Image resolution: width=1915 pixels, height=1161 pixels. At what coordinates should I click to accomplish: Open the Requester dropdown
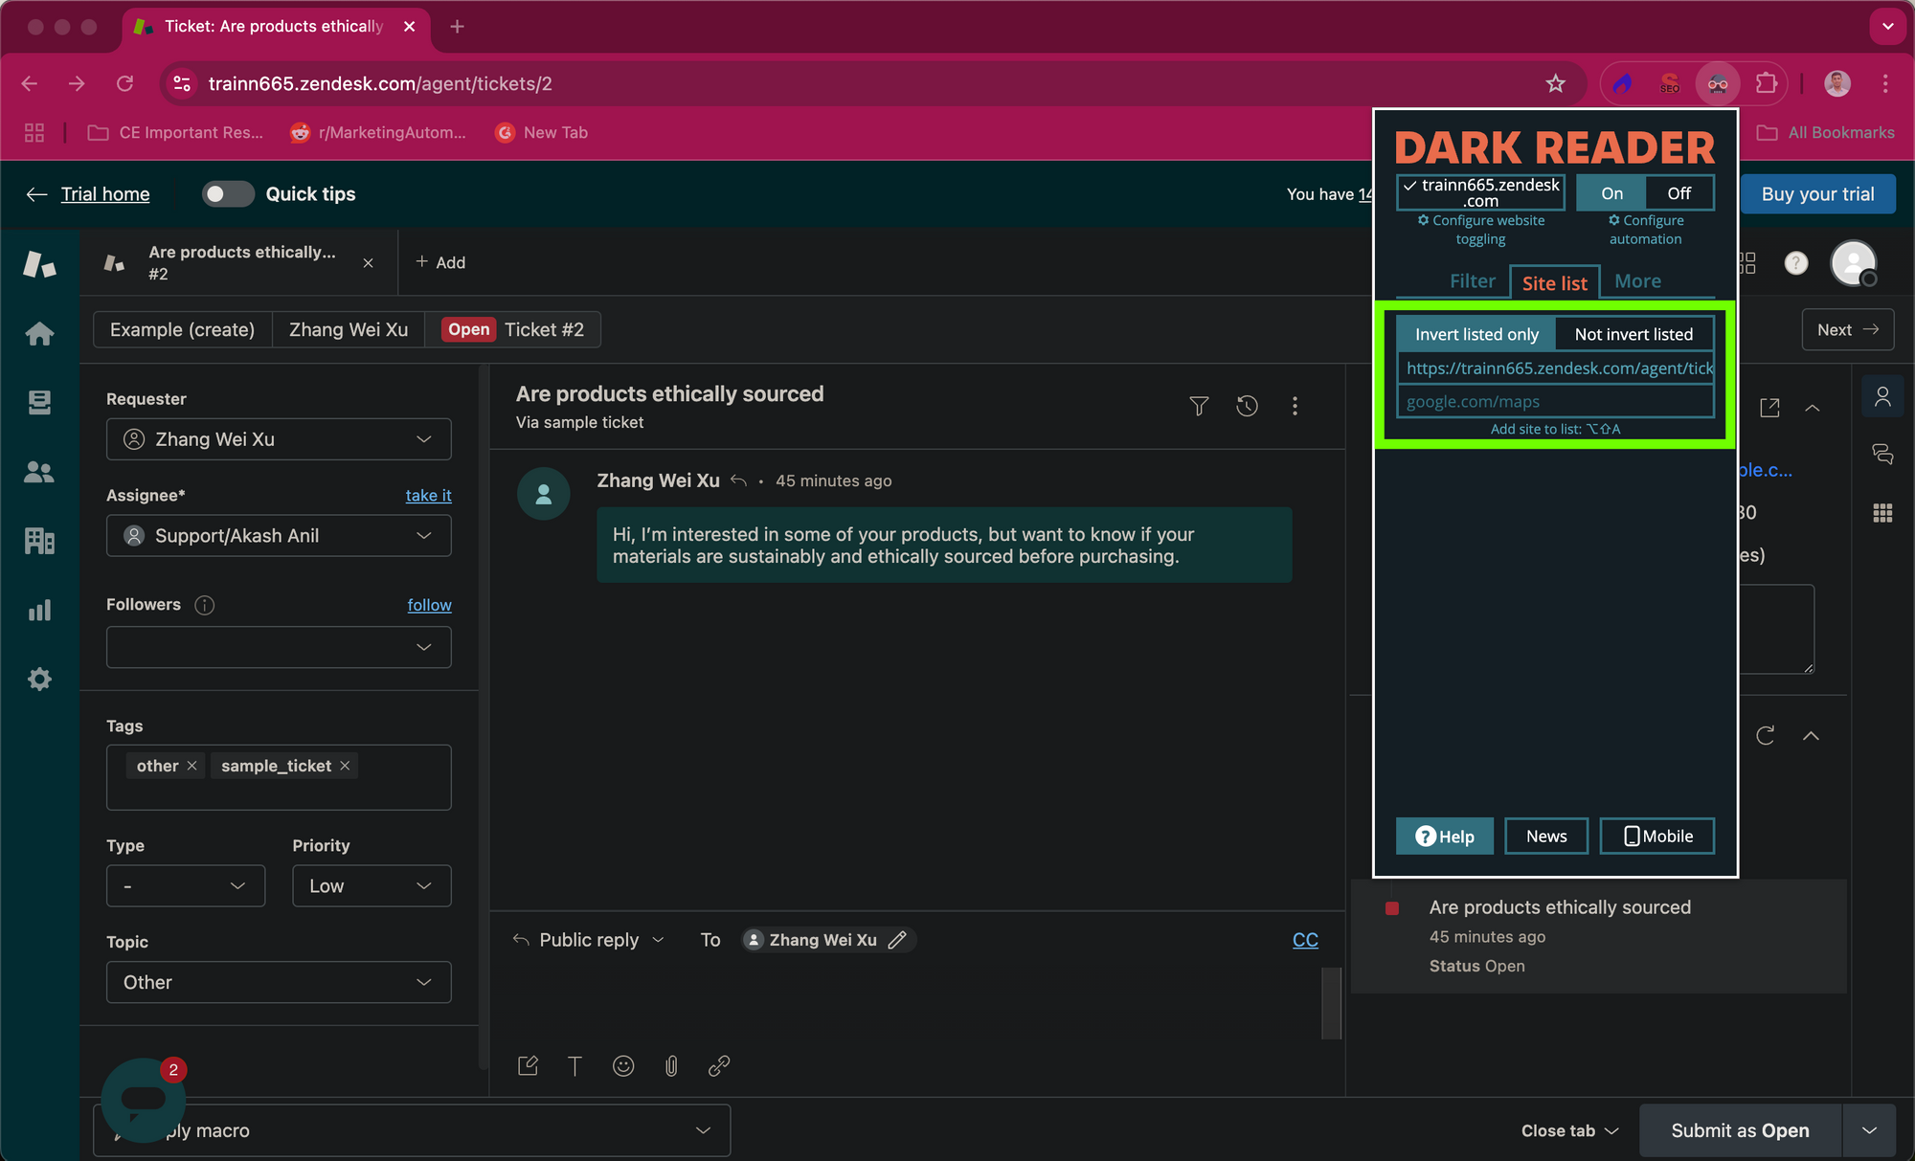(x=279, y=439)
